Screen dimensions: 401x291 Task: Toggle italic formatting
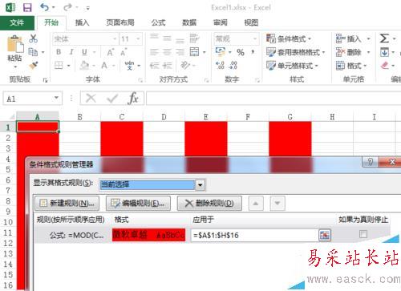coord(71,52)
